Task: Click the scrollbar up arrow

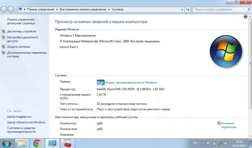Action: click(250, 16)
